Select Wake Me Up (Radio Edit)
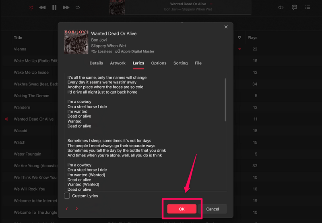The image size is (322, 223). (x=36, y=60)
